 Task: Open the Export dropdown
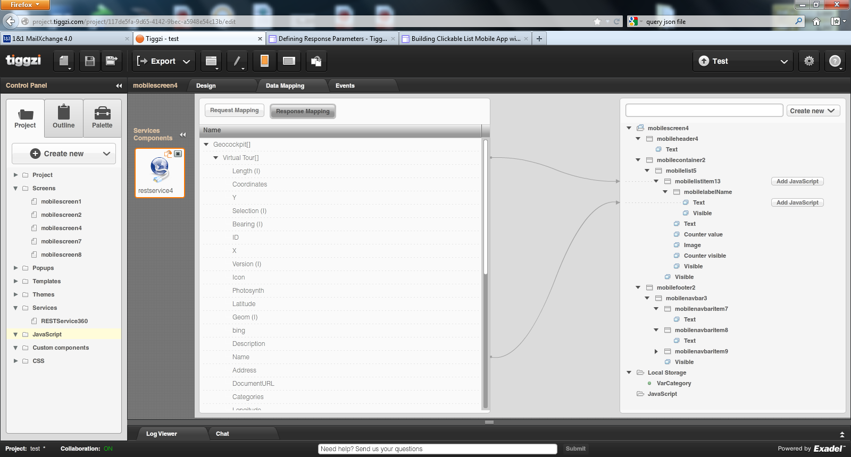(x=164, y=61)
